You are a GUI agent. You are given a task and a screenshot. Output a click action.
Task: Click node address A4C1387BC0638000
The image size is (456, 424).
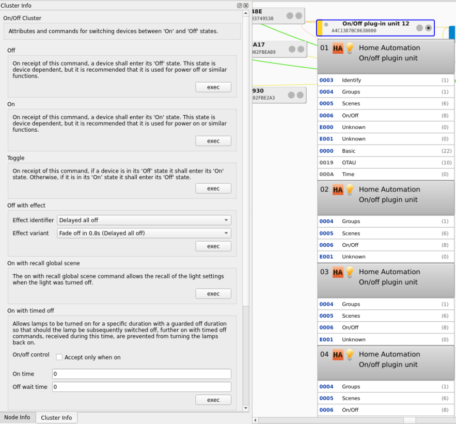tap(354, 30)
